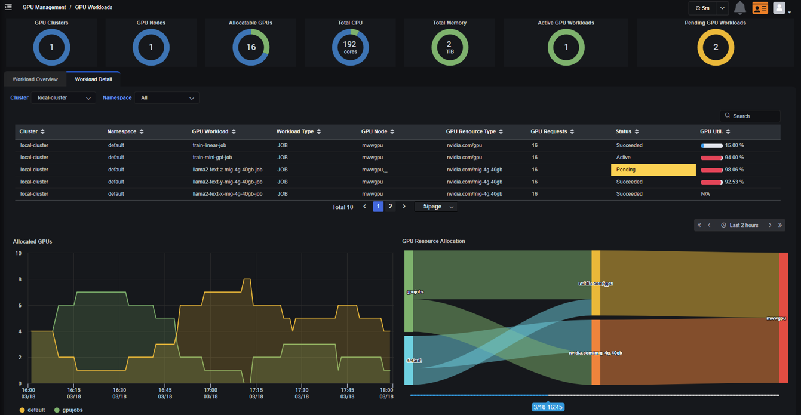The image size is (801, 415).
Task: Open the Namespace All dropdown
Action: coord(167,98)
